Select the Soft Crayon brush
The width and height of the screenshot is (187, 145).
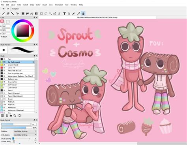click(x=18, y=85)
